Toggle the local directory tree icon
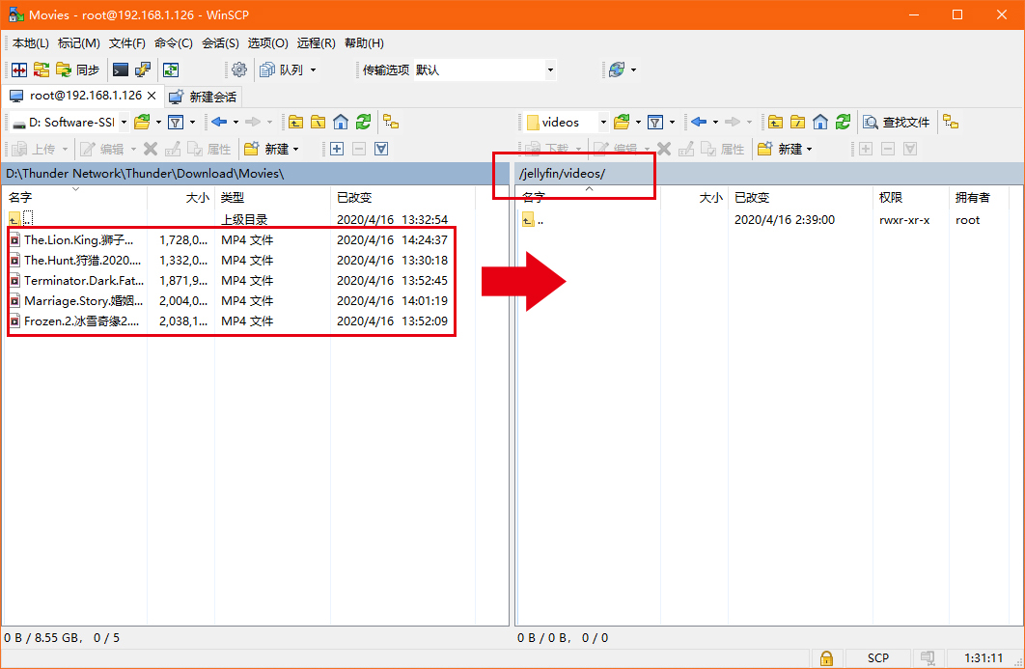 [391, 123]
